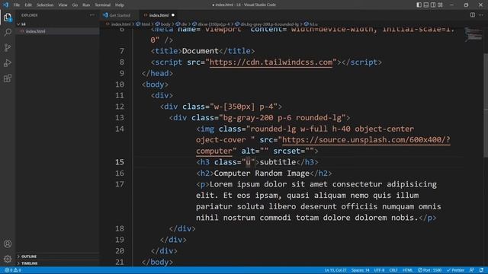This screenshot has height=274, width=488.
Task: Open View menu
Action: [x=63, y=5]
